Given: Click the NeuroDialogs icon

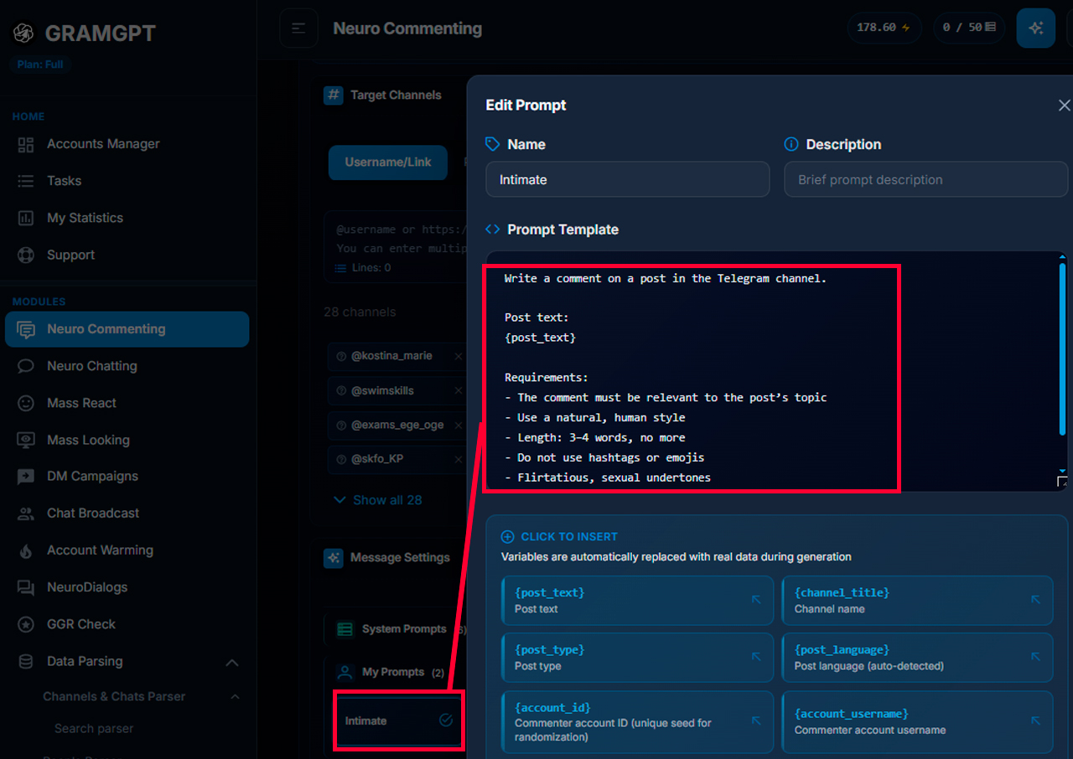Looking at the screenshot, I should [x=26, y=587].
